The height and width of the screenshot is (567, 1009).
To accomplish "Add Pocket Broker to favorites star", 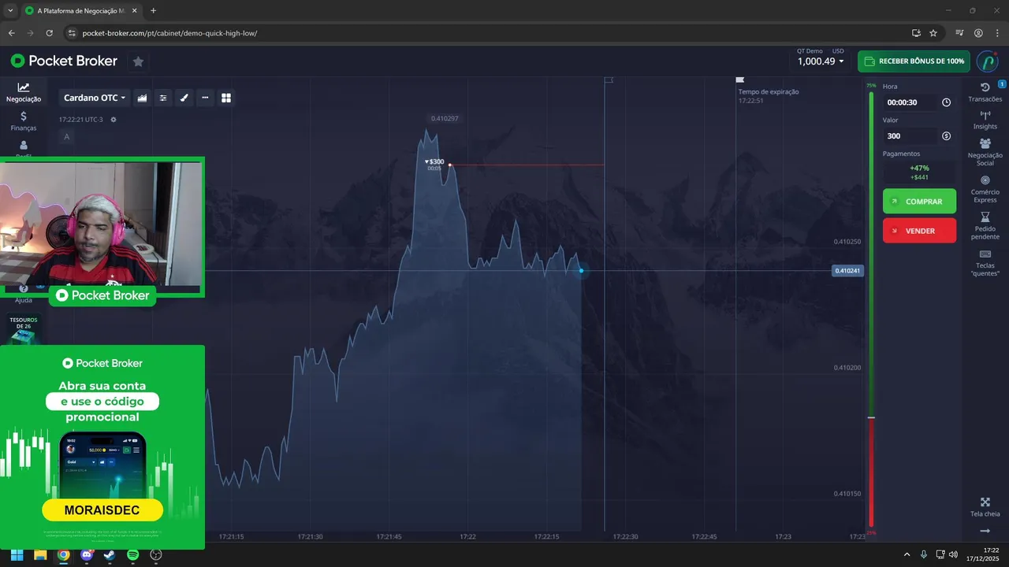I will (138, 61).
